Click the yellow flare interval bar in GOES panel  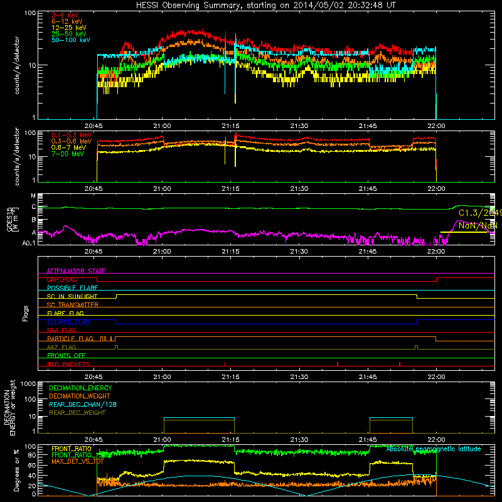(x=465, y=232)
